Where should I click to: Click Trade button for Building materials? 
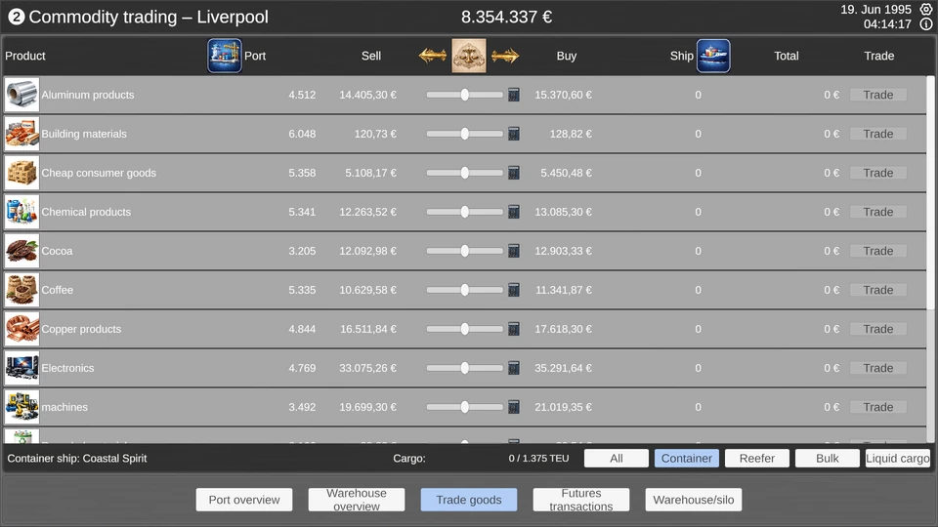pyautogui.click(x=878, y=134)
